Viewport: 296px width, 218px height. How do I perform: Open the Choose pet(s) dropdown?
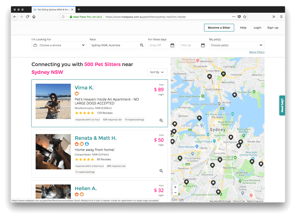236,45
